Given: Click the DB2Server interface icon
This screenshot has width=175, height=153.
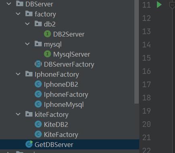Looking at the screenshot, I should coord(47,34).
